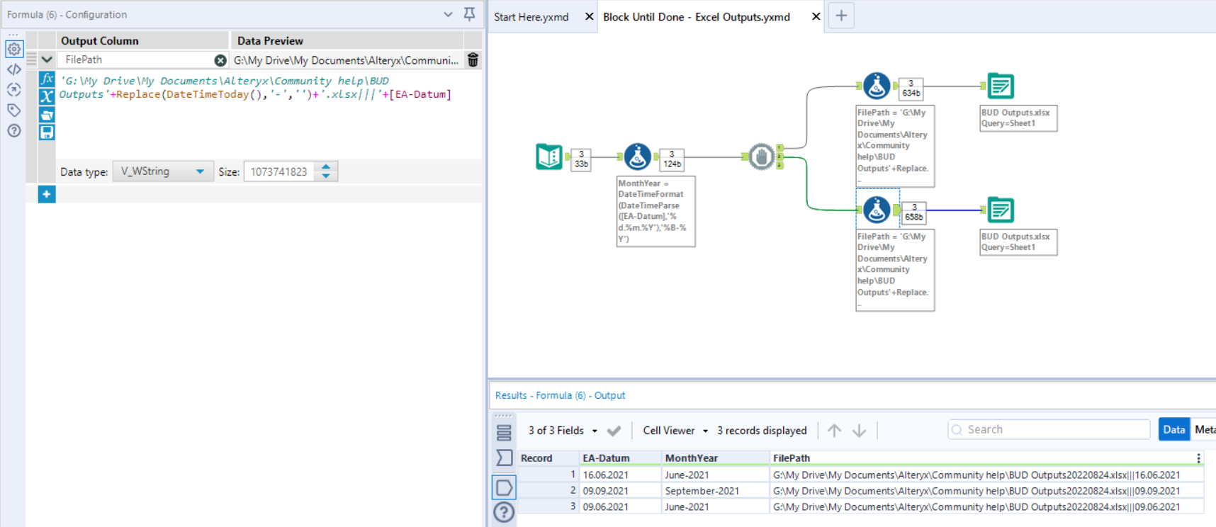Collapse the FilePath expression chevron
The height and width of the screenshot is (527, 1216).
tap(47, 60)
